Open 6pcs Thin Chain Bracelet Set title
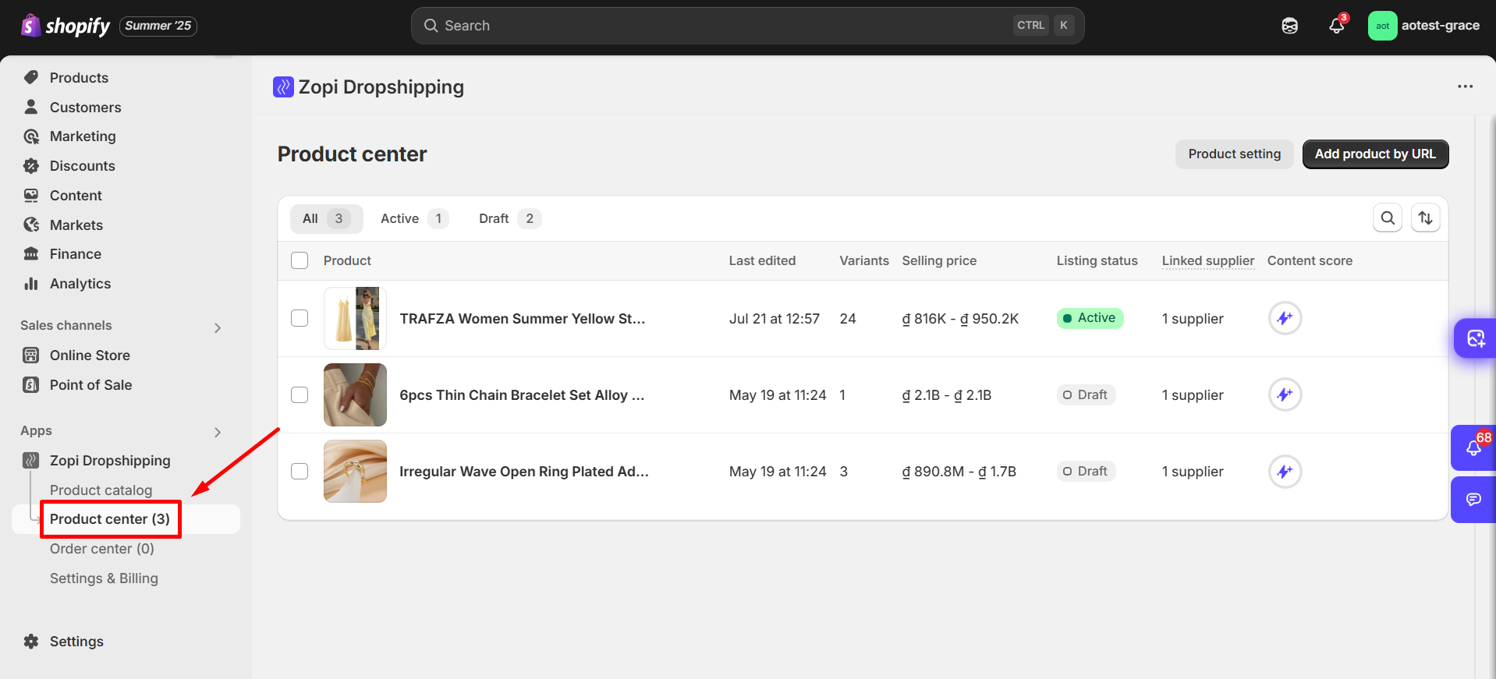This screenshot has height=679, width=1496. (x=522, y=395)
